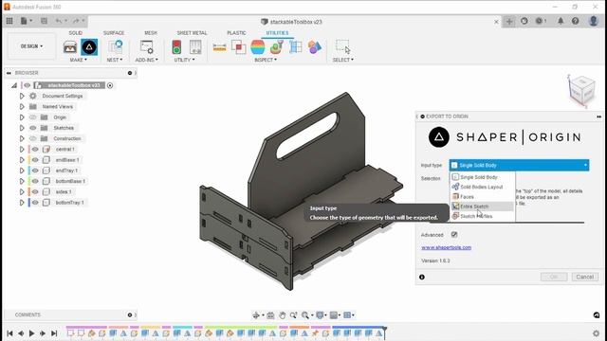Open the data panel grid icon
607x341 pixels.
coord(9,21)
